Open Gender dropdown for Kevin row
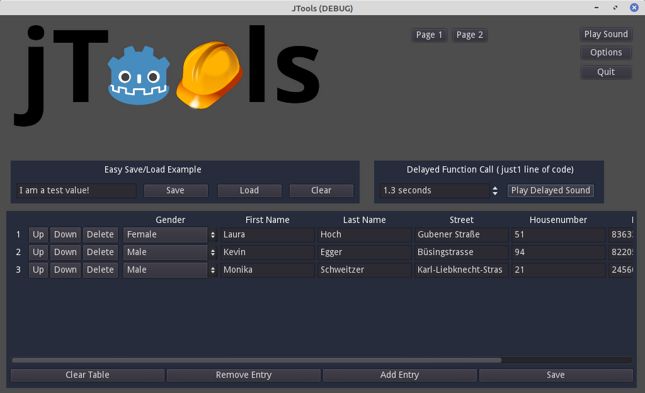645x393 pixels. tap(170, 252)
